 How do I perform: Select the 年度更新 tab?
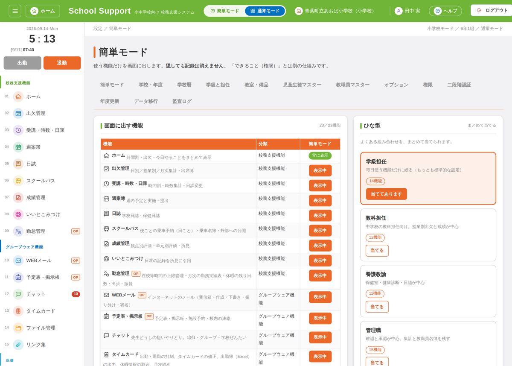pyautogui.click(x=110, y=101)
